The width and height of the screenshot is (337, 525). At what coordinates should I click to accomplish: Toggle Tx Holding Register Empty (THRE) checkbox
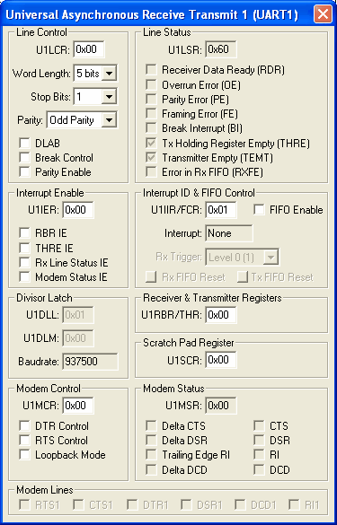151,144
